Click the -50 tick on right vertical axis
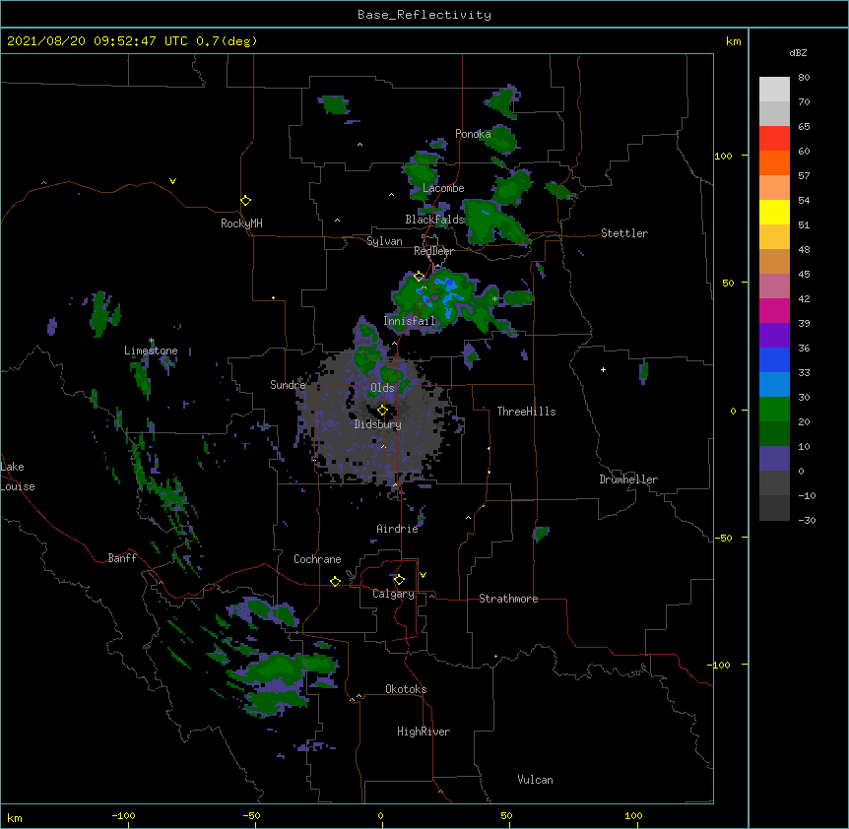The height and width of the screenshot is (829, 849). click(x=723, y=538)
